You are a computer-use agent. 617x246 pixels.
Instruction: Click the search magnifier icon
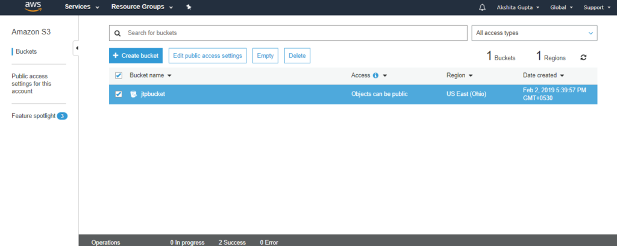(x=117, y=33)
